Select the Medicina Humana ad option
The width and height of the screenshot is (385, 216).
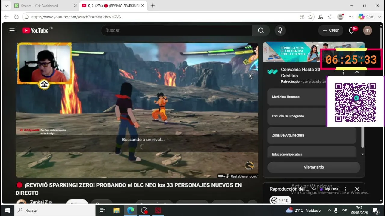pyautogui.click(x=312, y=97)
